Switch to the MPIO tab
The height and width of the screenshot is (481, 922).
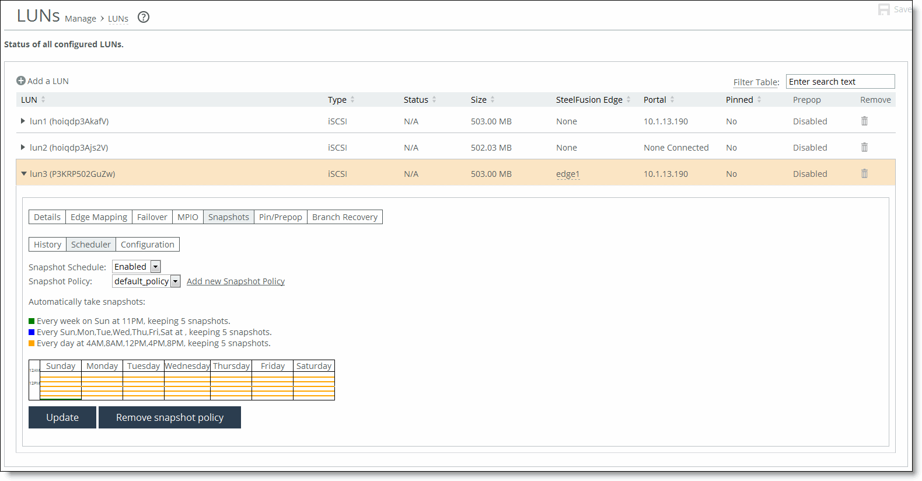188,217
